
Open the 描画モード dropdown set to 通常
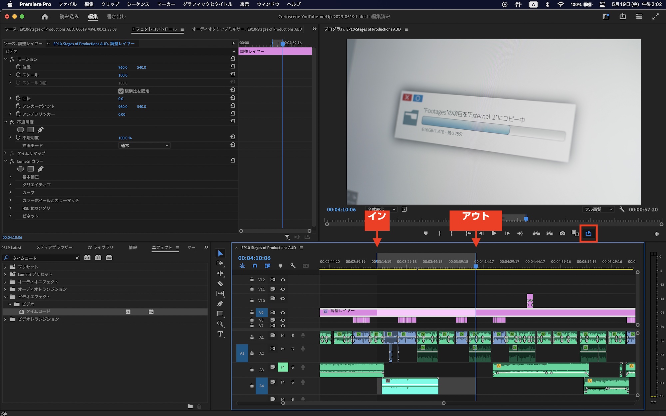tap(144, 146)
